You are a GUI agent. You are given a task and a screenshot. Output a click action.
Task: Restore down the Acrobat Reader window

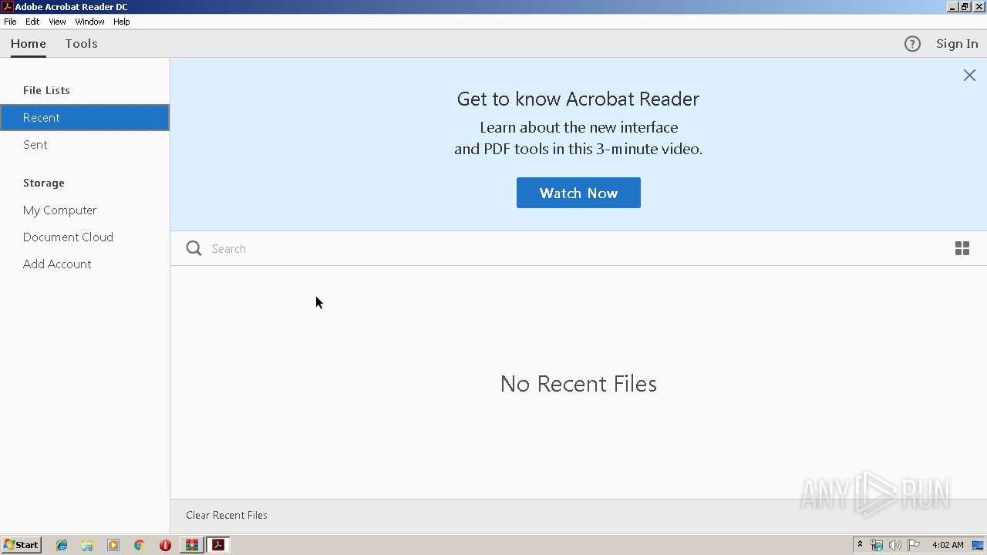click(965, 6)
